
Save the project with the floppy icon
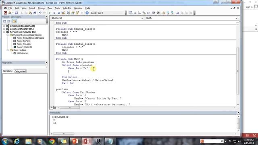coord(16,13)
